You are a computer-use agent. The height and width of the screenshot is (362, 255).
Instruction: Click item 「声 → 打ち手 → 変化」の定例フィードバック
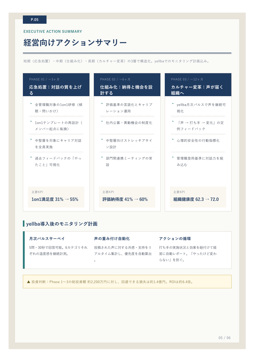(200, 126)
